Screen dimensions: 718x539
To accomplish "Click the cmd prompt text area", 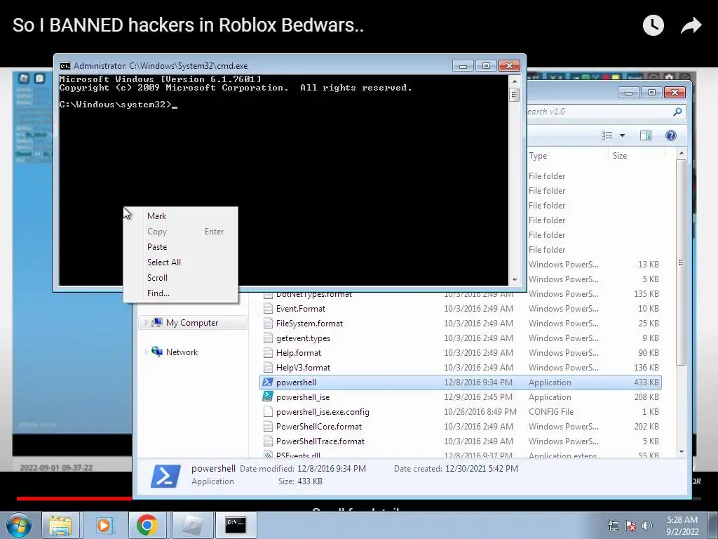I will tap(283, 180).
